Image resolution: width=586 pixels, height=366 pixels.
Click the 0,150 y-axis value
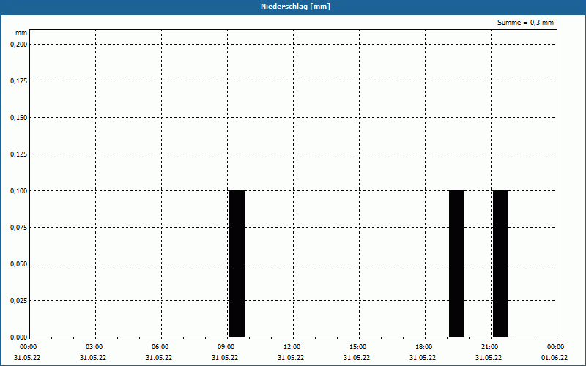coord(19,118)
